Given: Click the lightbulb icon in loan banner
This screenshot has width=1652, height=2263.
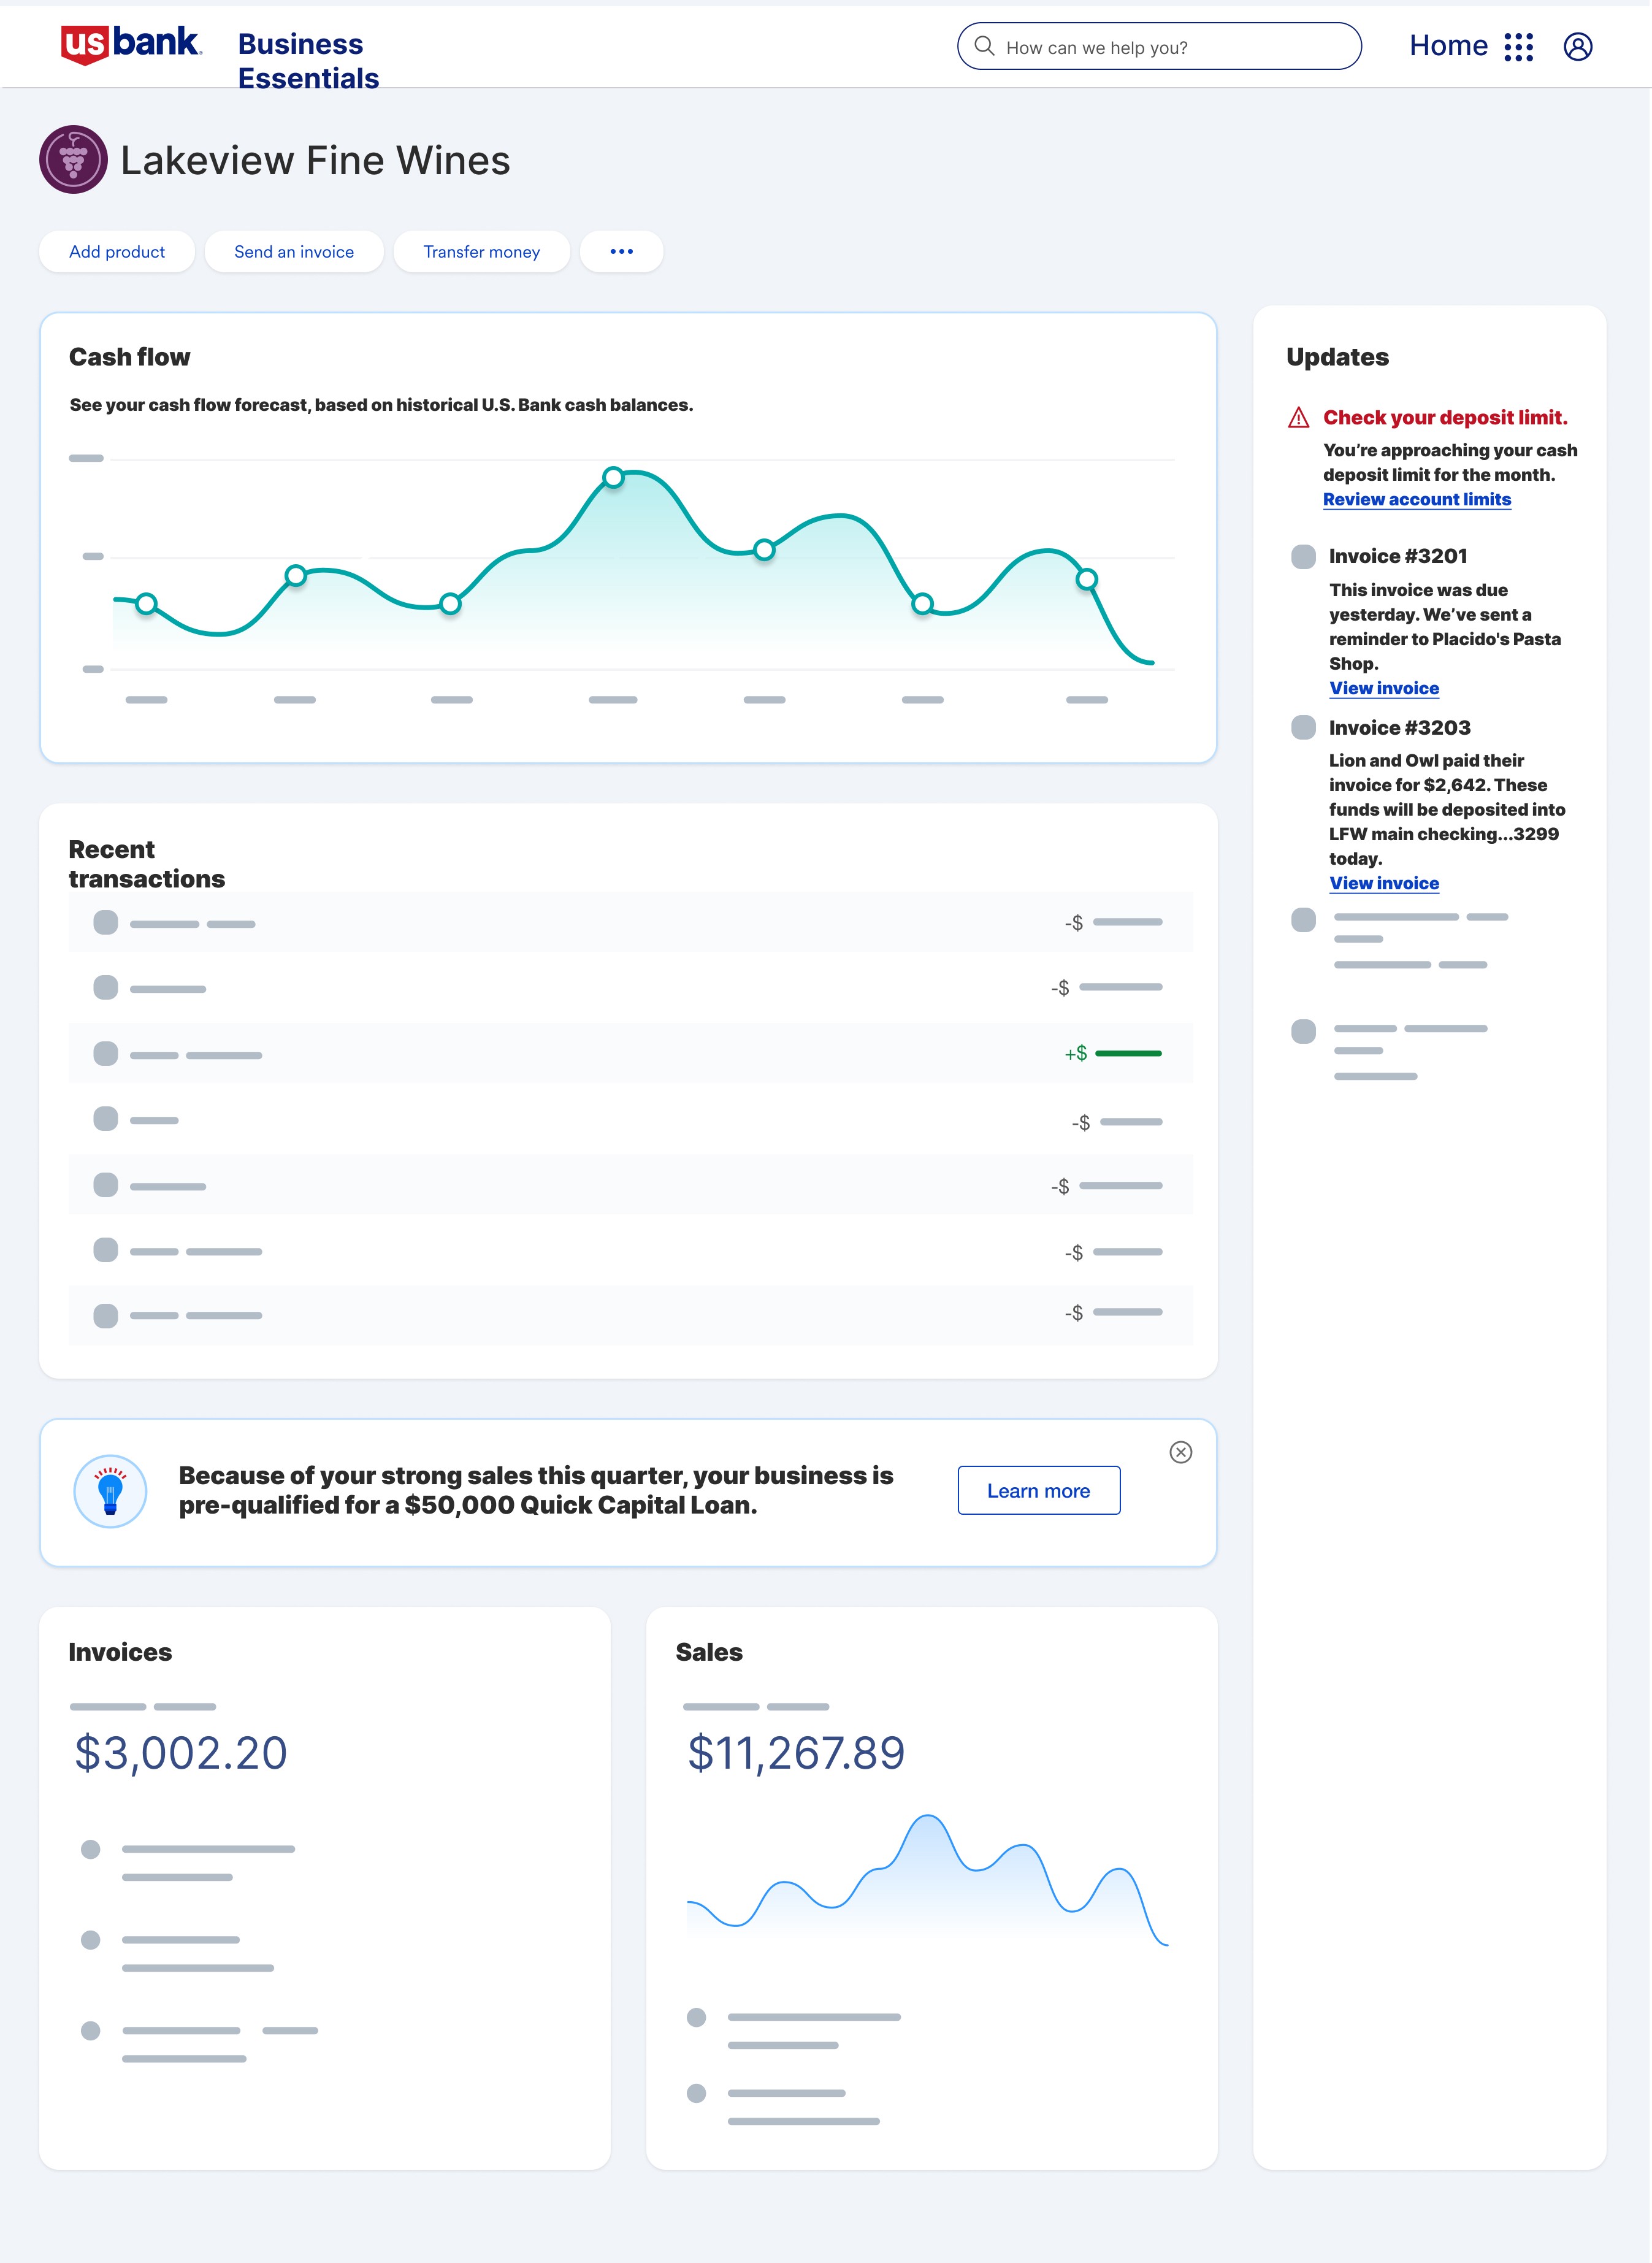Looking at the screenshot, I should [x=110, y=1490].
